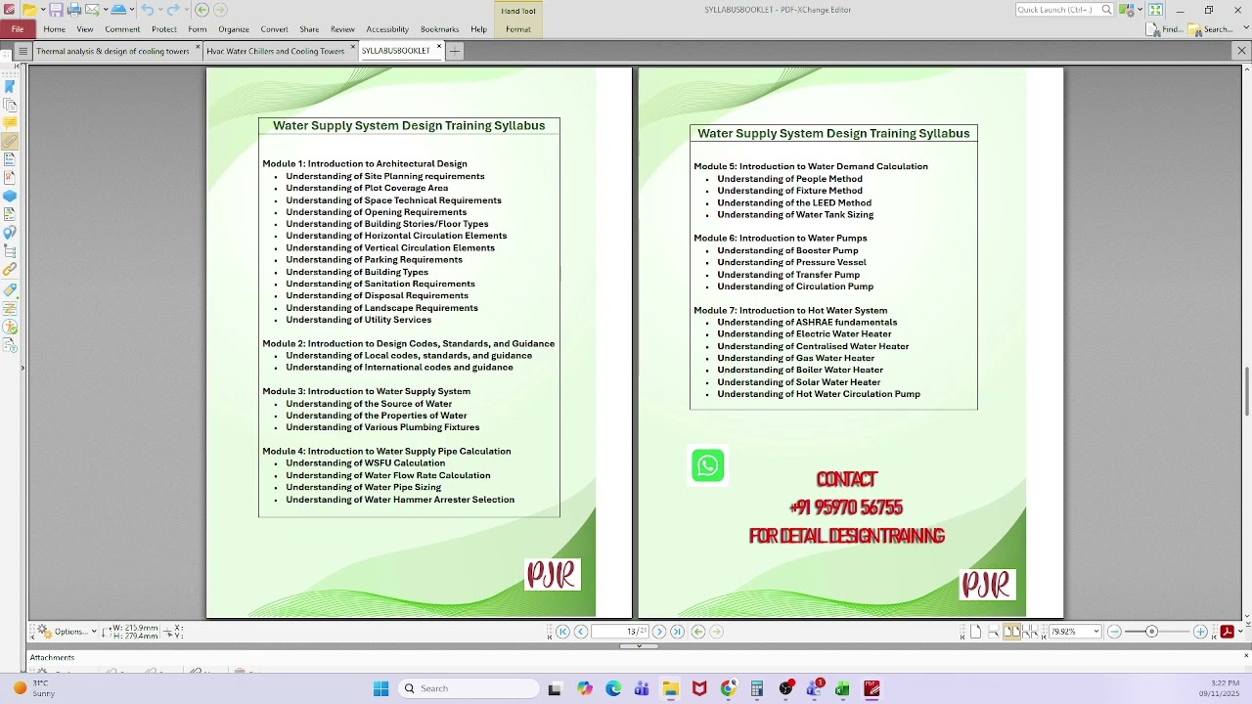Expand the bottom pane splitter chevron
Viewport: 1252px width, 704px height.
(639, 645)
